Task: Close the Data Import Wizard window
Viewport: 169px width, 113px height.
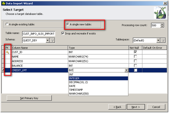Action: (x=164, y=3)
